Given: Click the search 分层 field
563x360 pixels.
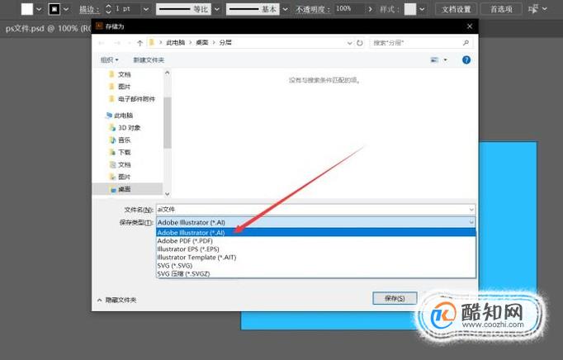Looking at the screenshot, I should pos(416,43).
